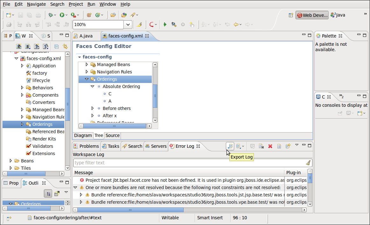
Task: Open Error Log view menu arrow
Action: [x=297, y=145]
